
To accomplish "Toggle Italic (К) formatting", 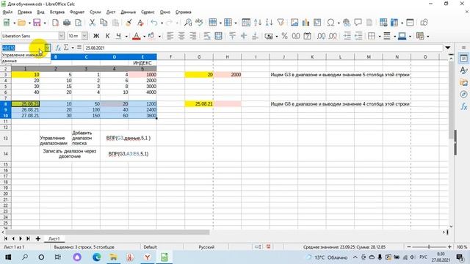I will point(107,36).
